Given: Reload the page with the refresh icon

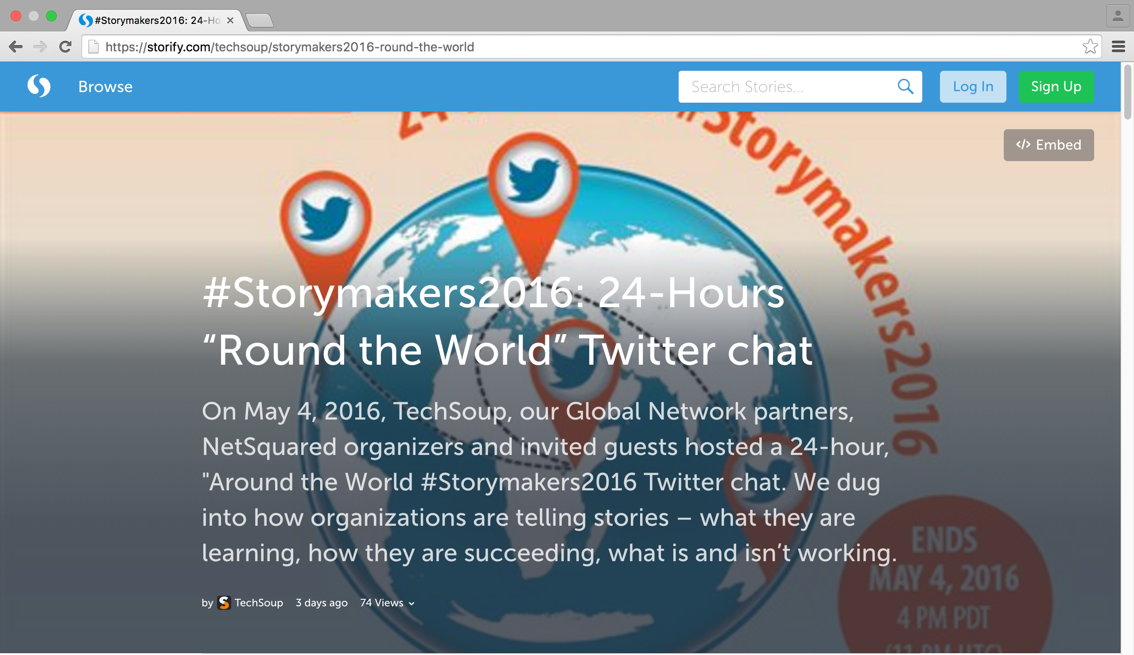Looking at the screenshot, I should 65,47.
